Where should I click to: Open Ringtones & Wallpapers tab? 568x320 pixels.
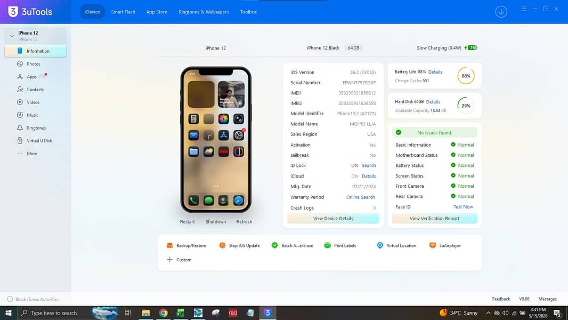click(204, 12)
